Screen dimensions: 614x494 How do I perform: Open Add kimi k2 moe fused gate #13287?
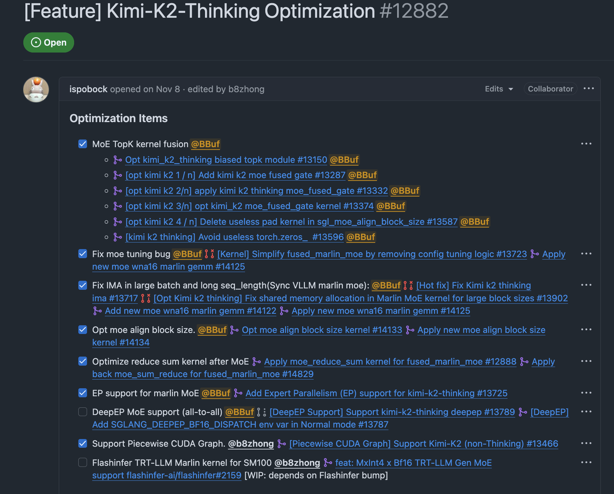(235, 175)
